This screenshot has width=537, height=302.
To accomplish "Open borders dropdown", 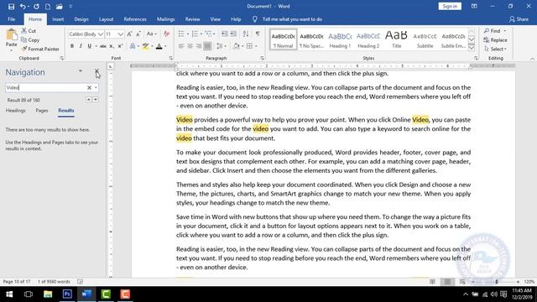I will pos(256,46).
